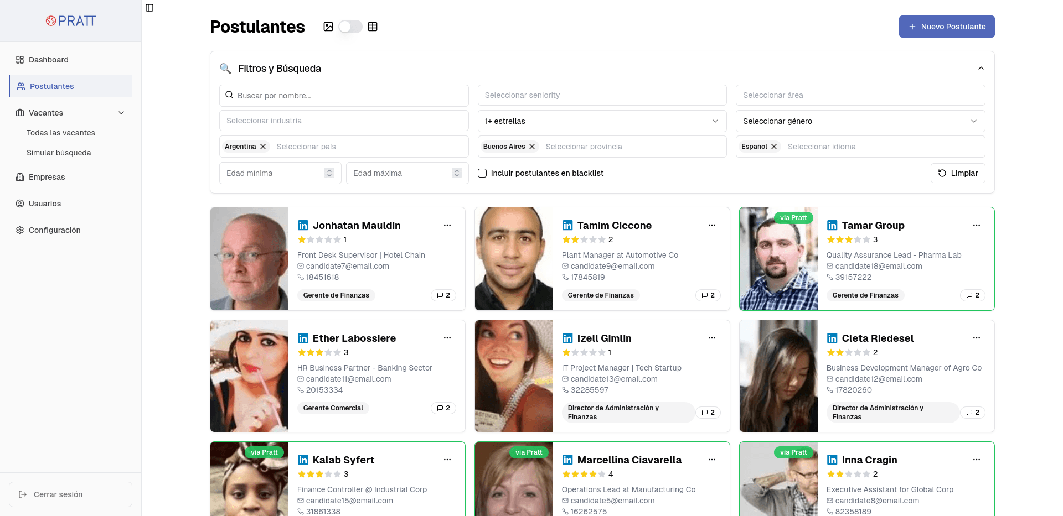Click the search magnifier in Filtros y Búsqueda
1063x516 pixels.
coord(225,69)
